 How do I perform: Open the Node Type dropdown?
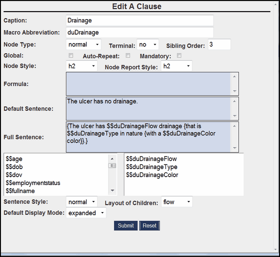tap(84, 45)
